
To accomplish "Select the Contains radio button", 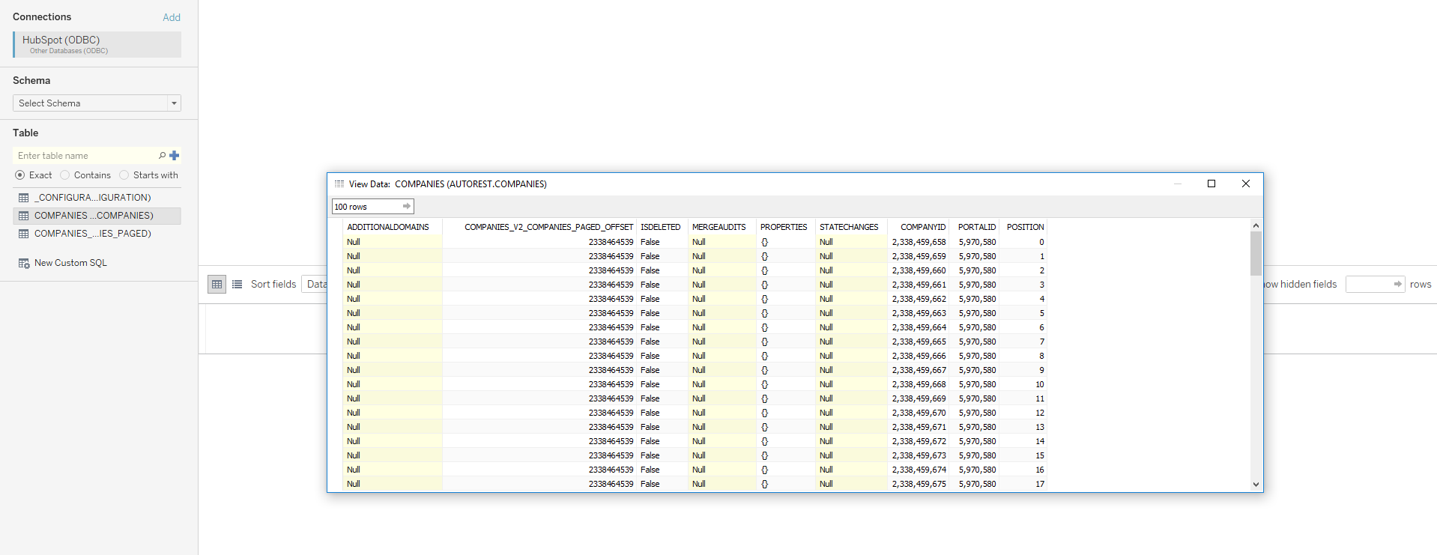I will click(x=65, y=175).
